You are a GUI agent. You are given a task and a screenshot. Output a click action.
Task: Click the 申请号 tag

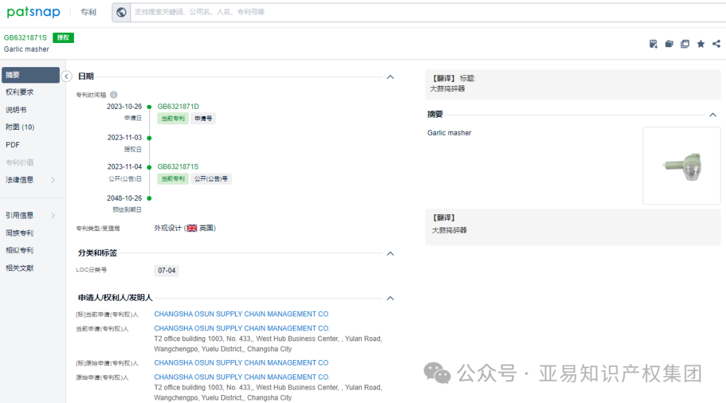pyautogui.click(x=203, y=118)
